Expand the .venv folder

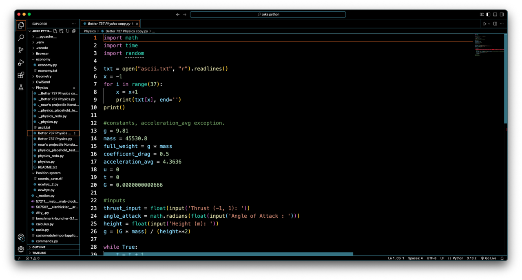53,42
